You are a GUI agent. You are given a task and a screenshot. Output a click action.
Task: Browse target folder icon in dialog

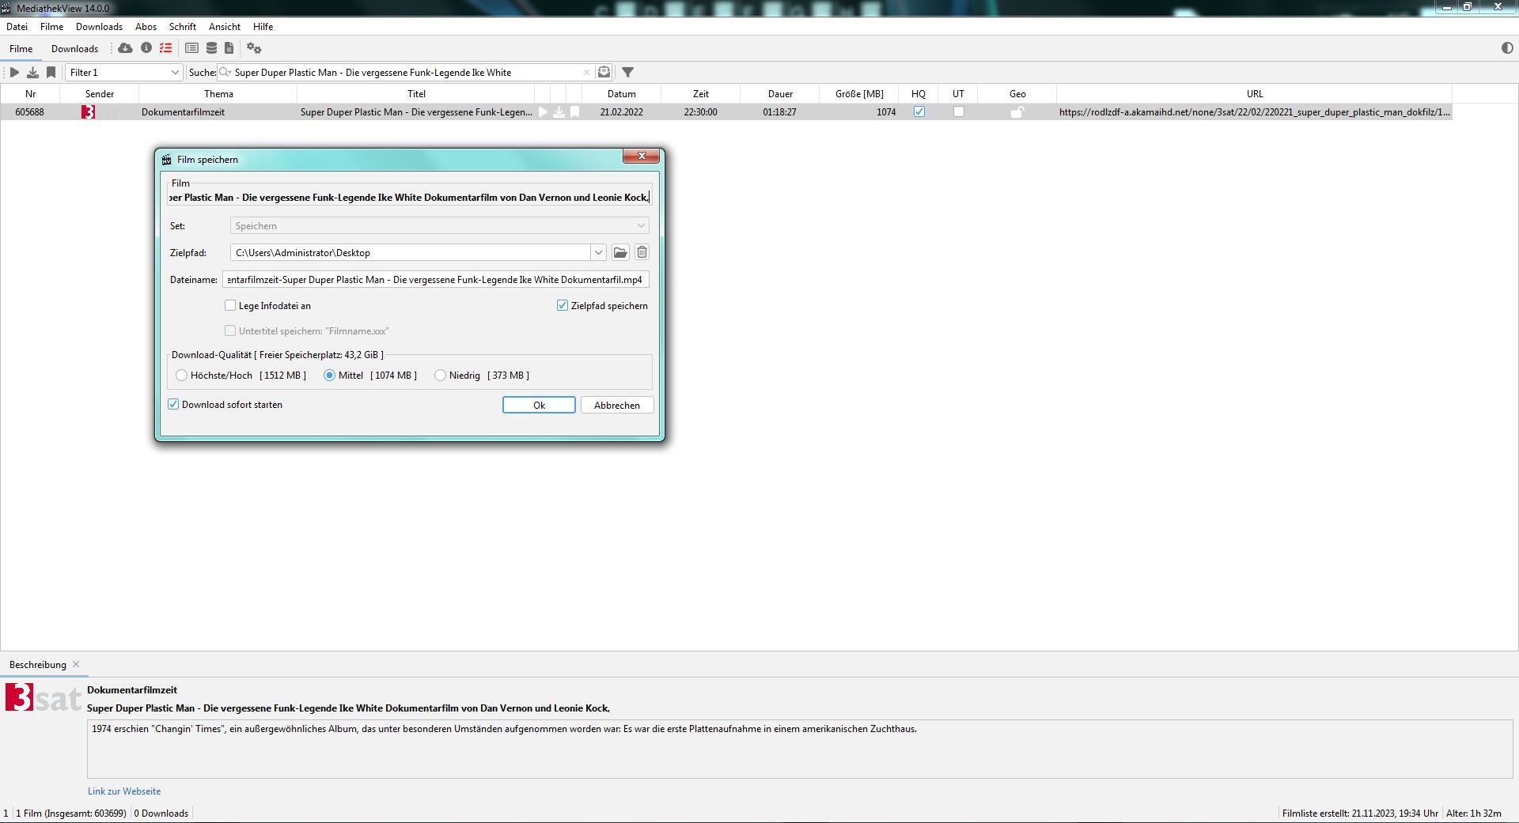tap(620, 252)
